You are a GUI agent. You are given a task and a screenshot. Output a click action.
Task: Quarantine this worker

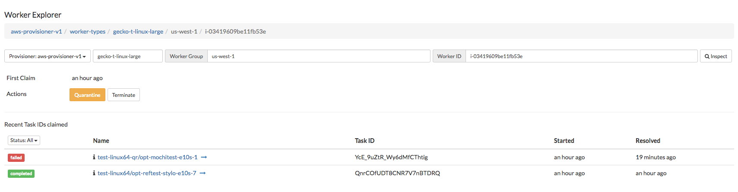[x=87, y=95]
